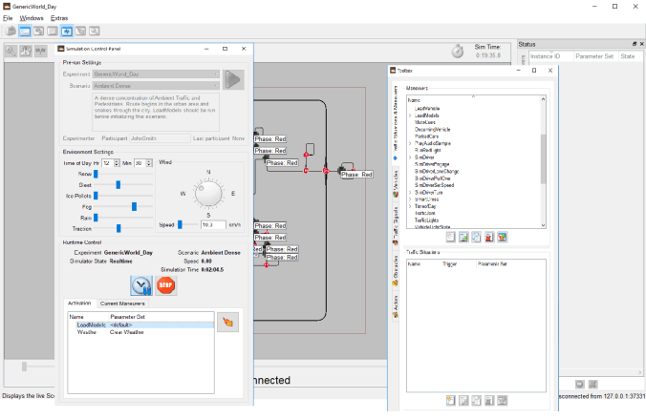This screenshot has height=419, width=646.
Task: Click the first icon at Status panel bottom
Action: [580, 384]
